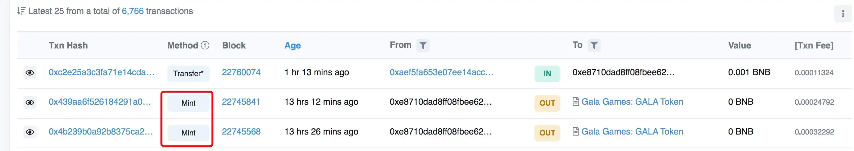Open sender address 0xaef5fa653e07ee14acc

pyautogui.click(x=441, y=72)
